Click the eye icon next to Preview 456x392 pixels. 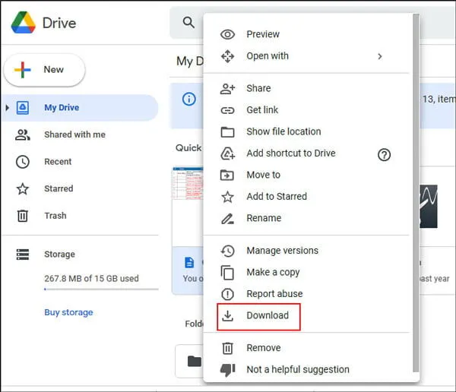tap(227, 34)
